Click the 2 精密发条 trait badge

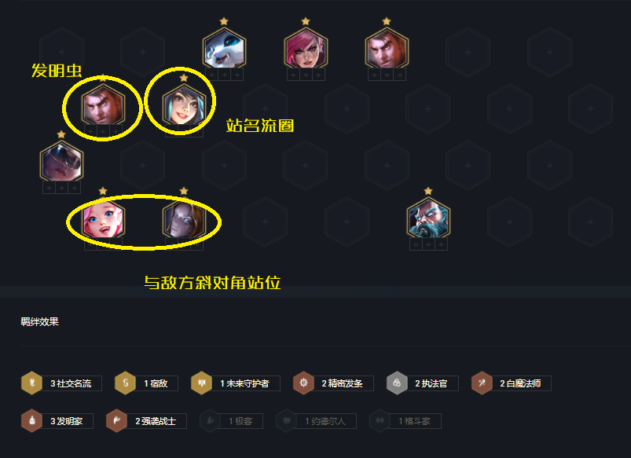(x=333, y=383)
